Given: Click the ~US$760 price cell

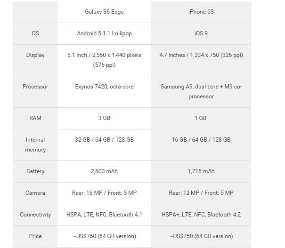Looking at the screenshot, I should pyautogui.click(x=104, y=236).
